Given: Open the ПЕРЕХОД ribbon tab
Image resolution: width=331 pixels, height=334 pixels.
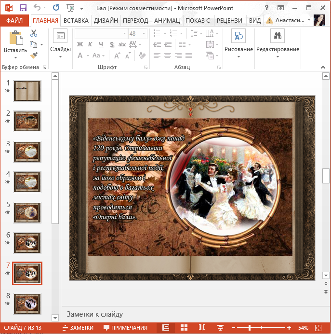Looking at the screenshot, I should 135,20.
